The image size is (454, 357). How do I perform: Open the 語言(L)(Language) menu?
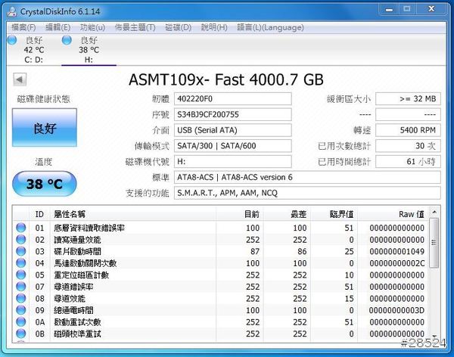pos(270,27)
